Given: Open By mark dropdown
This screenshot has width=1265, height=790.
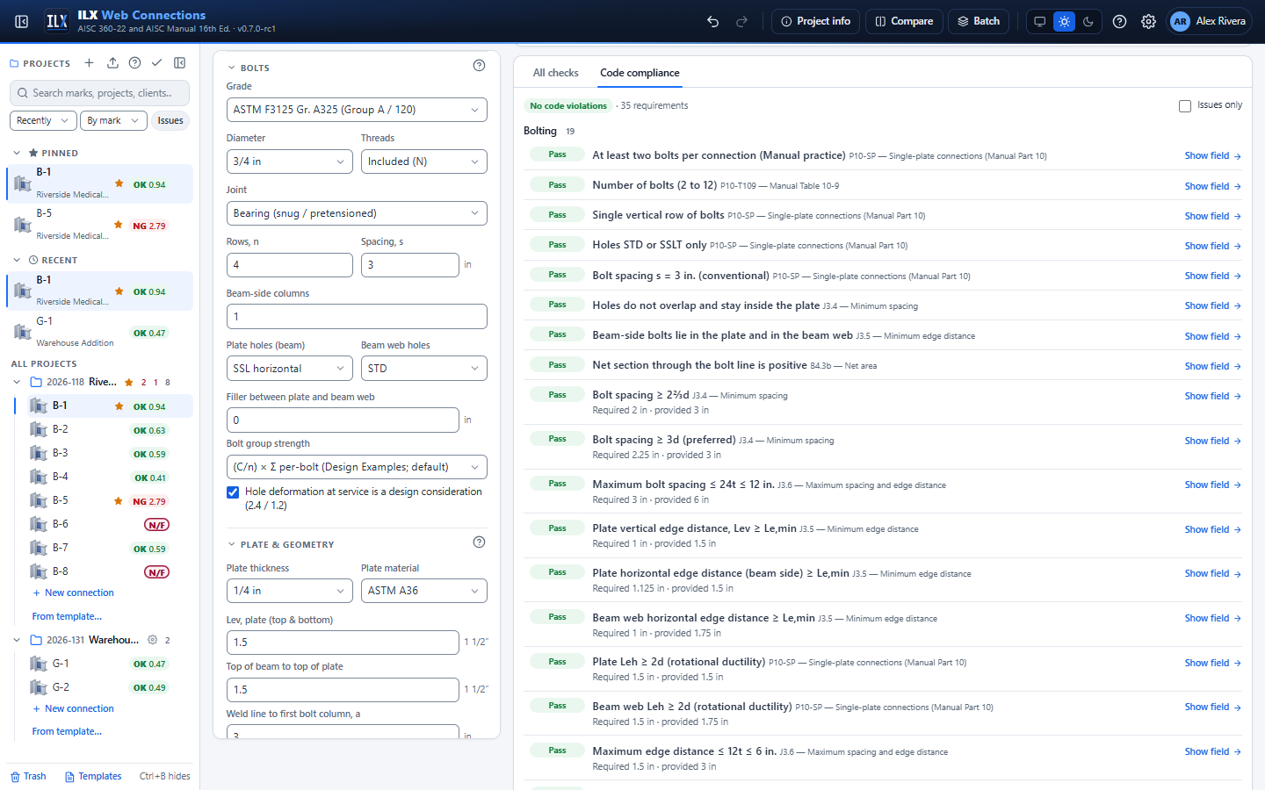Looking at the screenshot, I should pos(113,120).
